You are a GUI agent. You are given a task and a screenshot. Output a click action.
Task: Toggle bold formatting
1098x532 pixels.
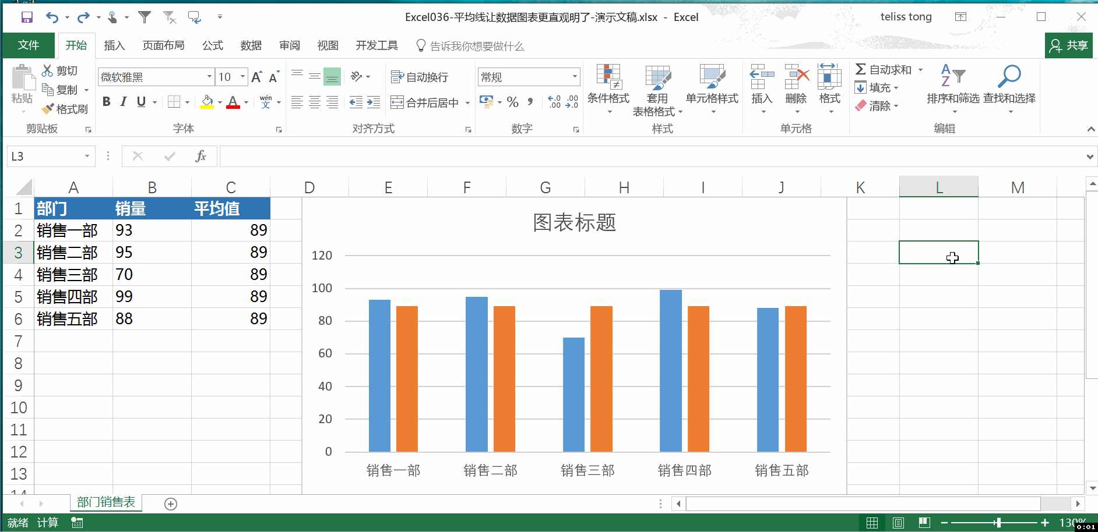[106, 102]
